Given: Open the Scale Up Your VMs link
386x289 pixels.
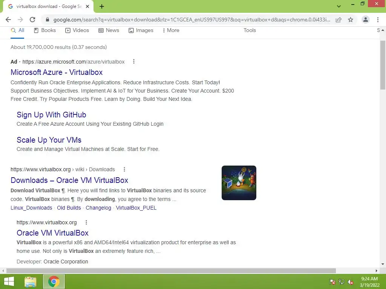Looking at the screenshot, I should (49, 140).
